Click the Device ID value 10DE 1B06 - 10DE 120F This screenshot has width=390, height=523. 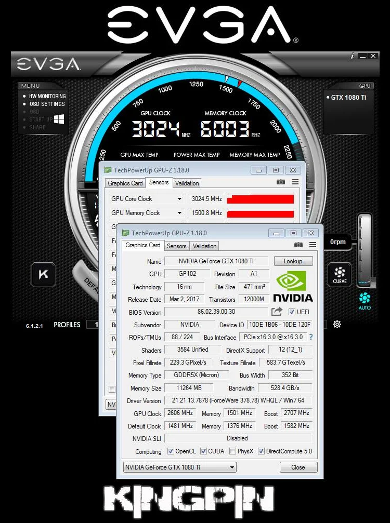click(x=280, y=325)
